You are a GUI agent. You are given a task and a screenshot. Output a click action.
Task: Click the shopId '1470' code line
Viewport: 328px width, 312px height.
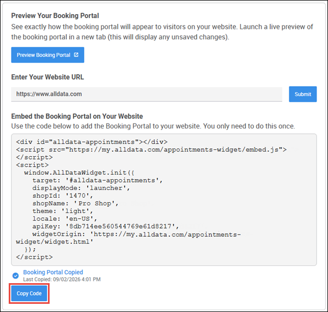point(63,195)
